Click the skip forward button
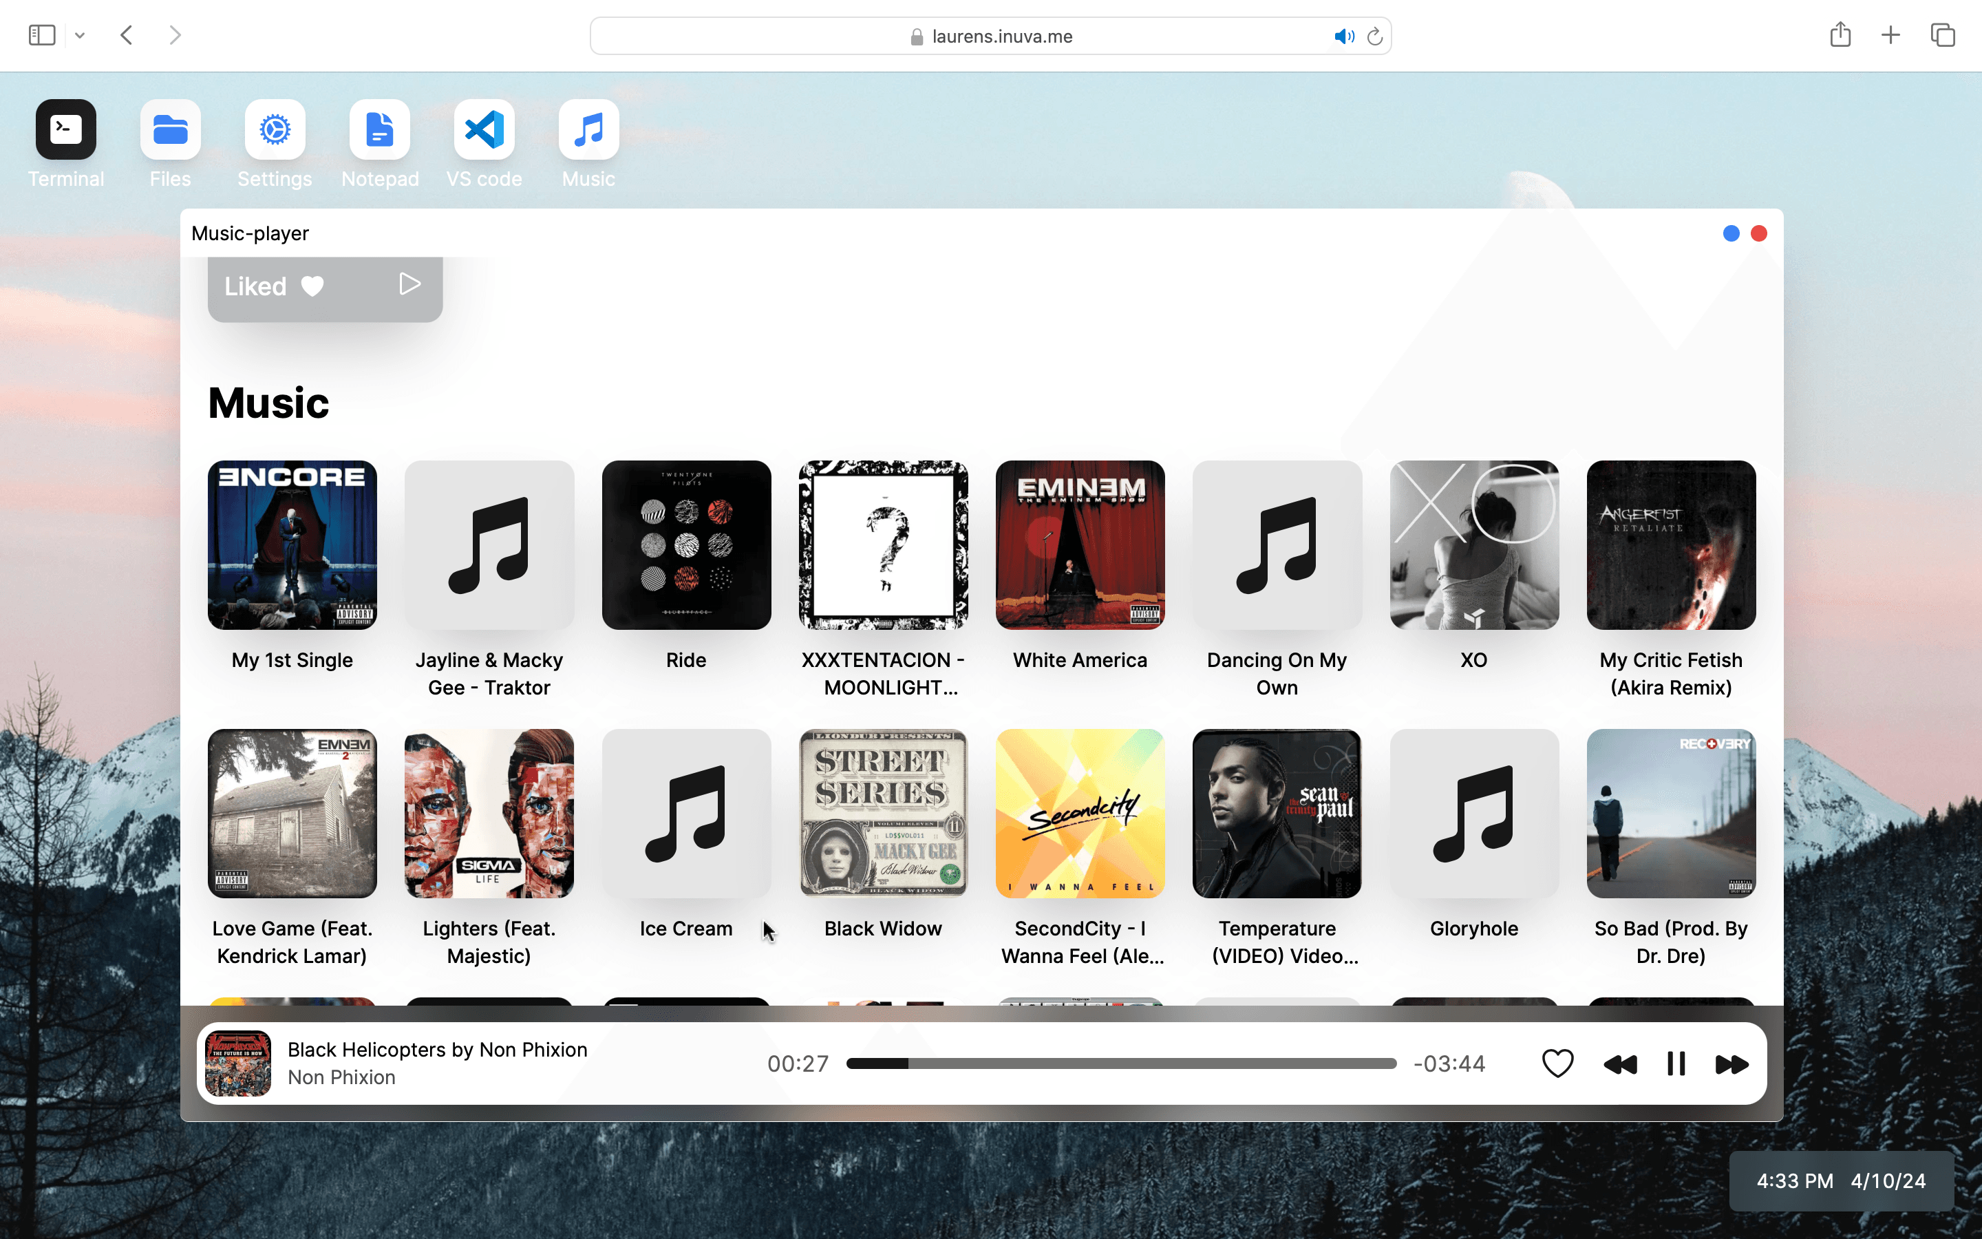 point(1732,1062)
